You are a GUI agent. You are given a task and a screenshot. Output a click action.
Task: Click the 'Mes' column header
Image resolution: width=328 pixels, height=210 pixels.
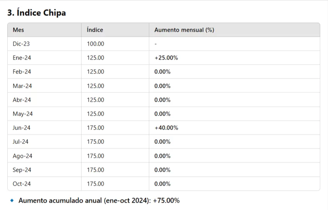(x=18, y=30)
